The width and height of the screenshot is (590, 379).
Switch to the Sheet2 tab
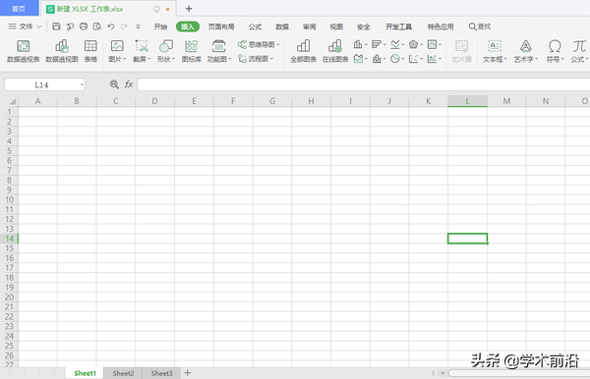[x=123, y=373]
